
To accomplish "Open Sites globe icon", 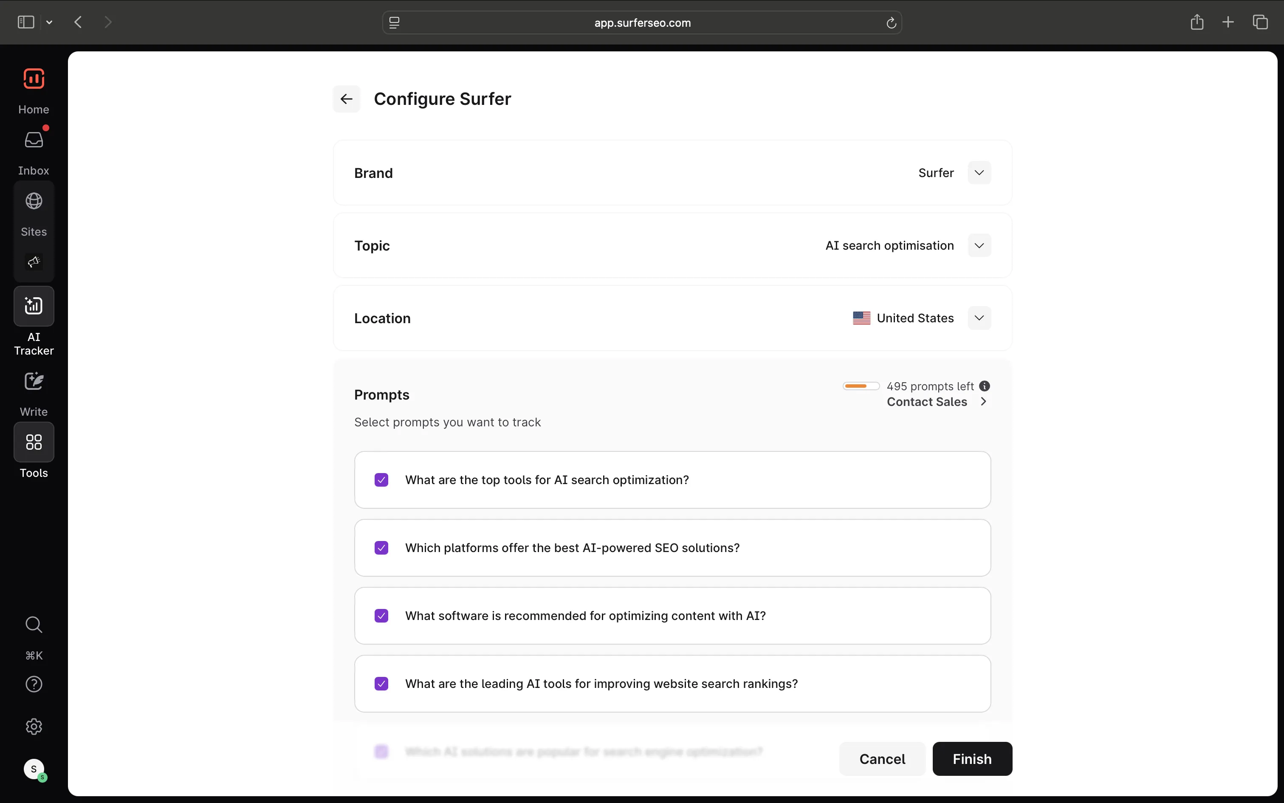I will [34, 201].
